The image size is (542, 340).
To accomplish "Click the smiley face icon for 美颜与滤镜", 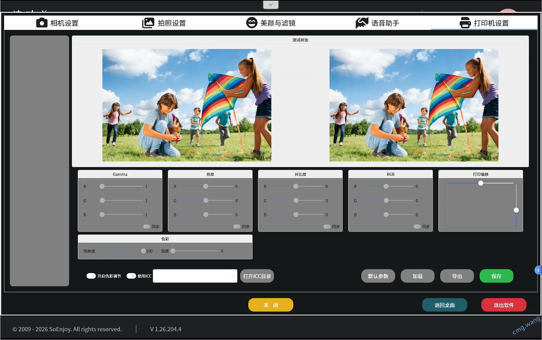I will [252, 23].
